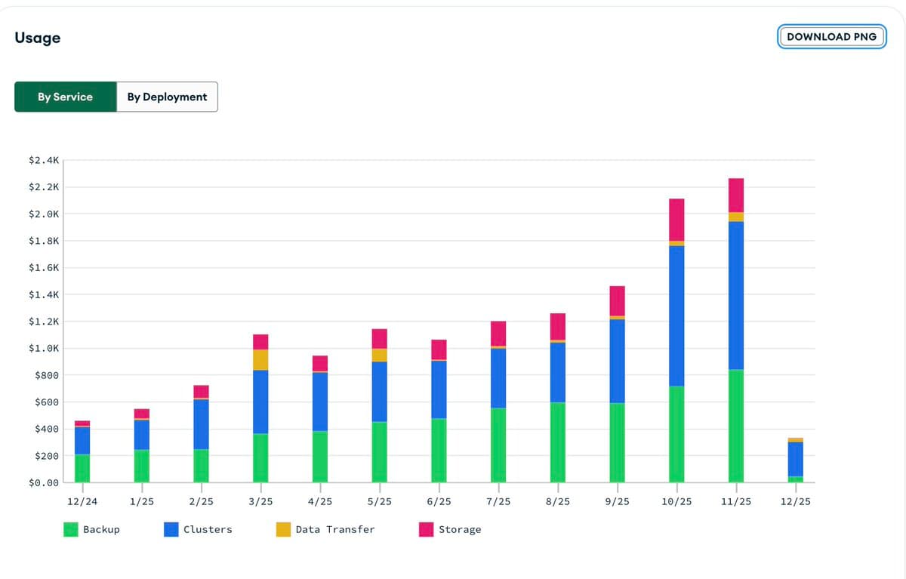Click the blue Clusters segment of 12/25 bar

(x=795, y=459)
